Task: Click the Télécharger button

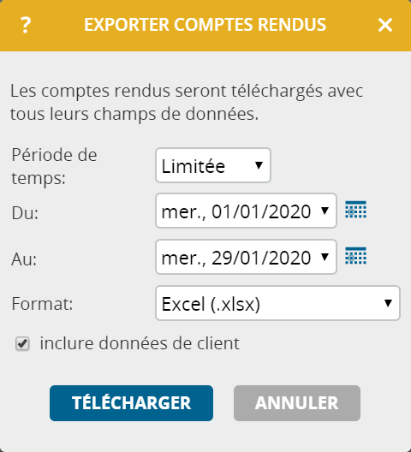Action: click(x=131, y=403)
